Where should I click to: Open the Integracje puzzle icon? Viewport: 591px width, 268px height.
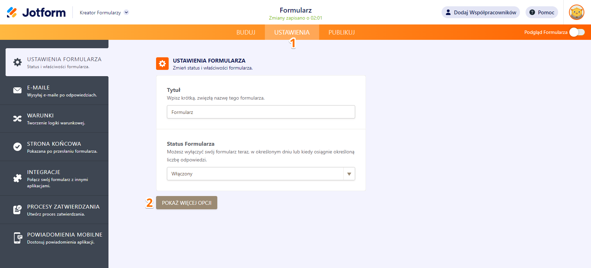tap(17, 178)
